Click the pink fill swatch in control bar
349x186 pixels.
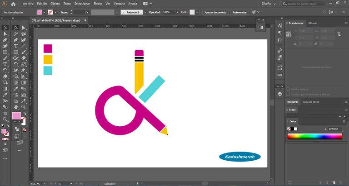click(39, 12)
